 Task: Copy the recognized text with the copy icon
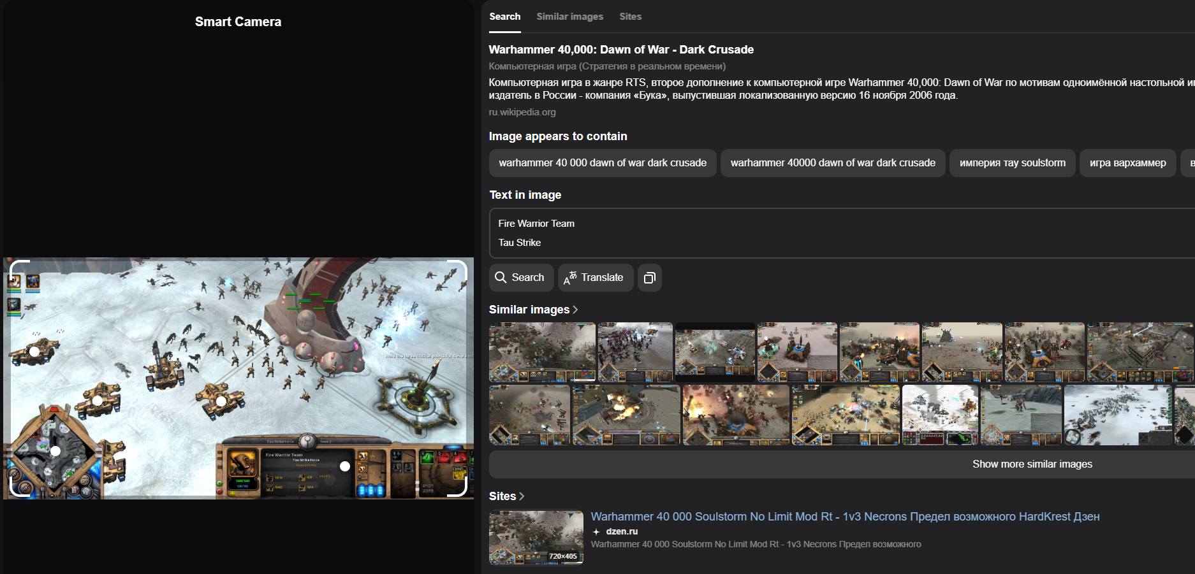coord(650,278)
